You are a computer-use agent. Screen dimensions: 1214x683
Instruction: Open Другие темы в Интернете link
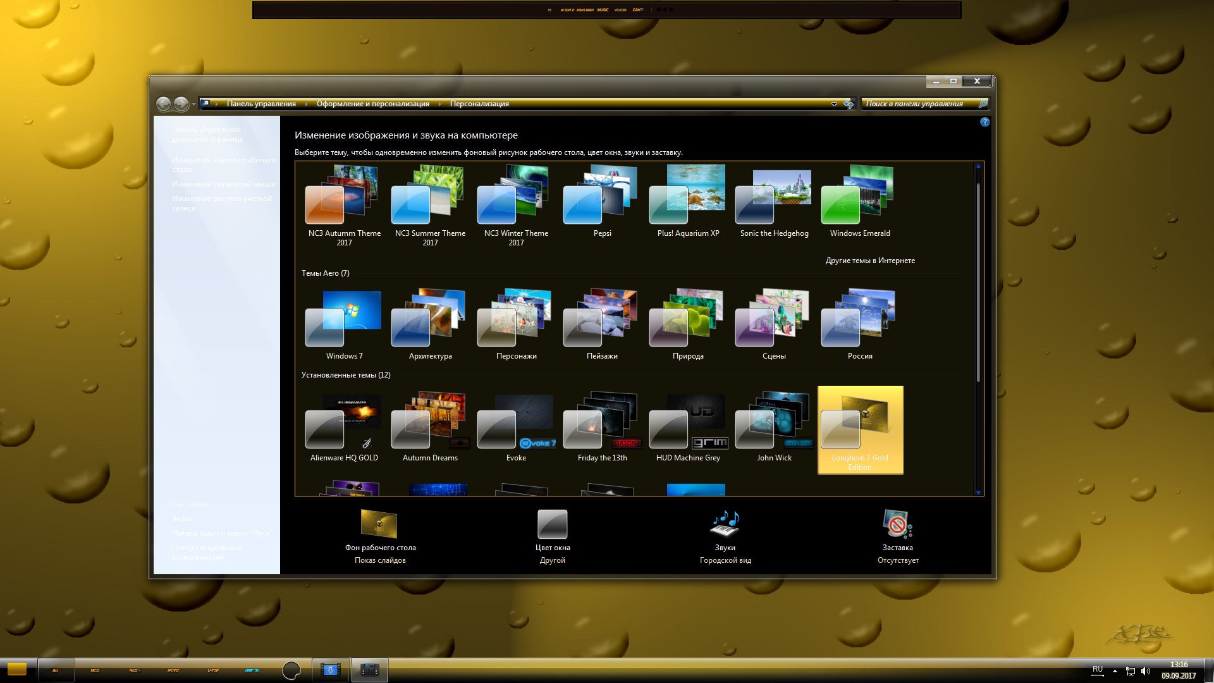(869, 261)
